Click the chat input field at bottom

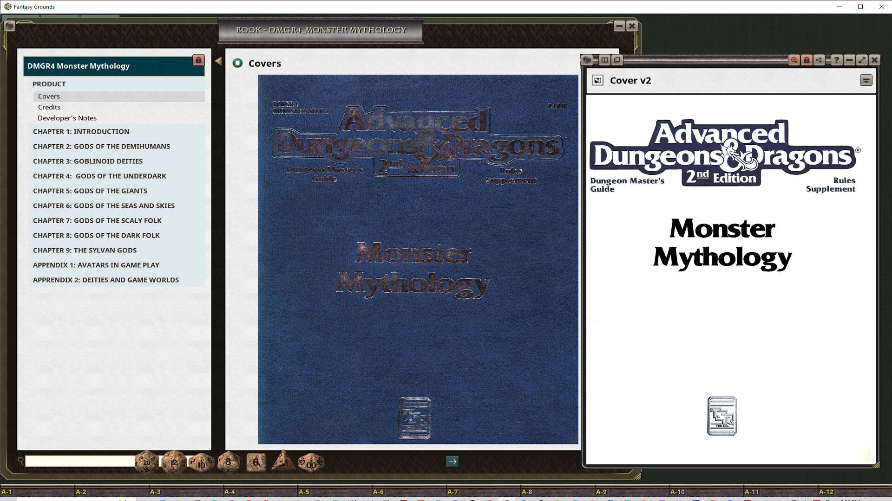[x=80, y=461]
